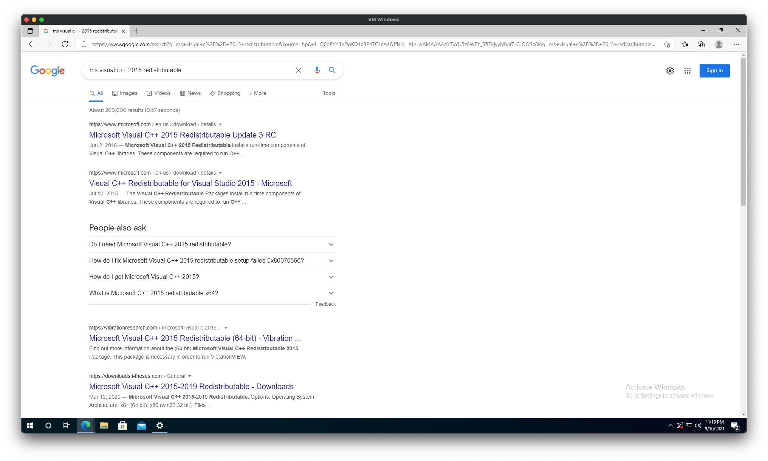The width and height of the screenshot is (768, 461).
Task: Expand 'How do I get Microsoft Visual C++ 2015?'
Action: [x=212, y=277]
